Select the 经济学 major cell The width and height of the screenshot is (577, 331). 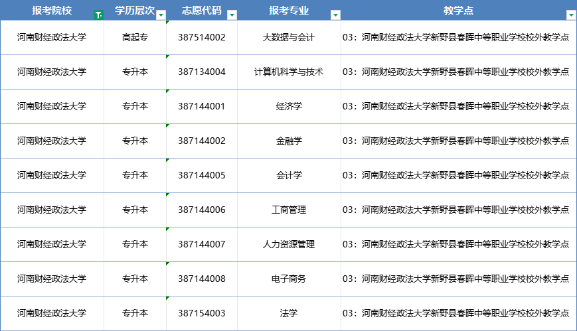(x=289, y=106)
